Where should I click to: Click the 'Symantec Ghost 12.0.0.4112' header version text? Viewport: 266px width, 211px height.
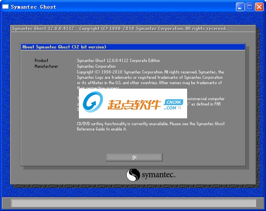click(x=43, y=28)
